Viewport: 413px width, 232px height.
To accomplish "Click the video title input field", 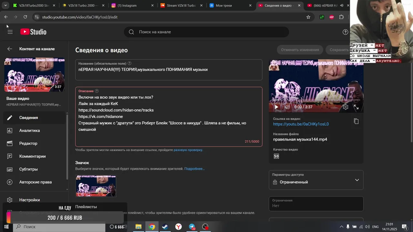I will point(169,70).
